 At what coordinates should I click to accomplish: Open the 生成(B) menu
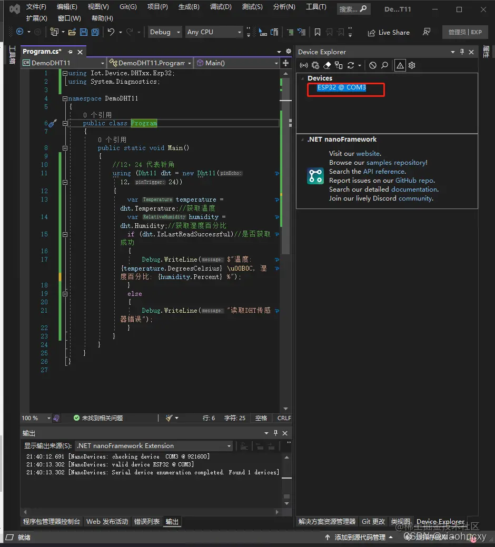click(x=189, y=7)
